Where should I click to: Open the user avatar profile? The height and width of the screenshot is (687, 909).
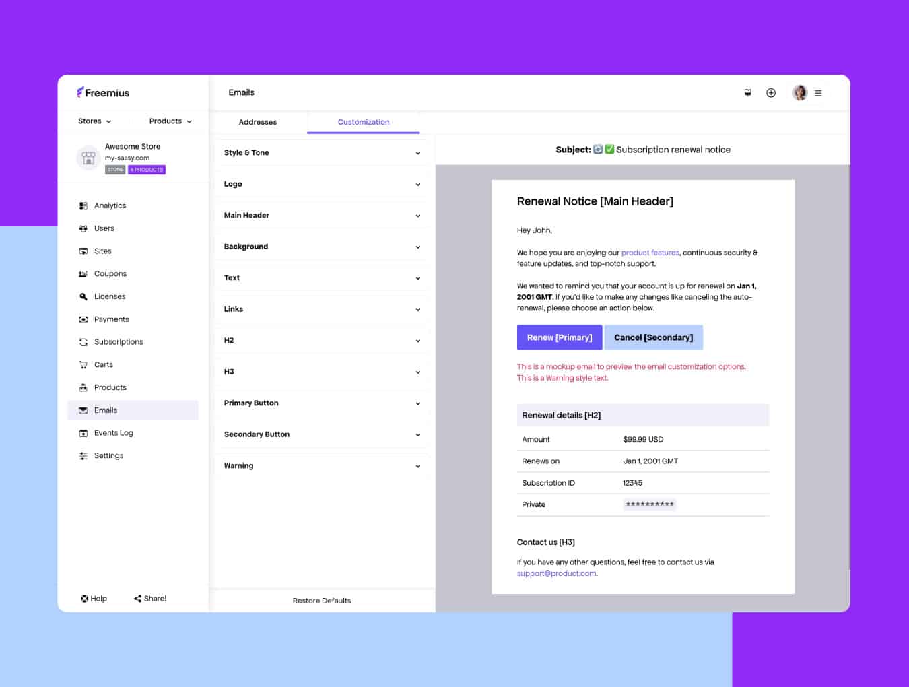click(799, 93)
